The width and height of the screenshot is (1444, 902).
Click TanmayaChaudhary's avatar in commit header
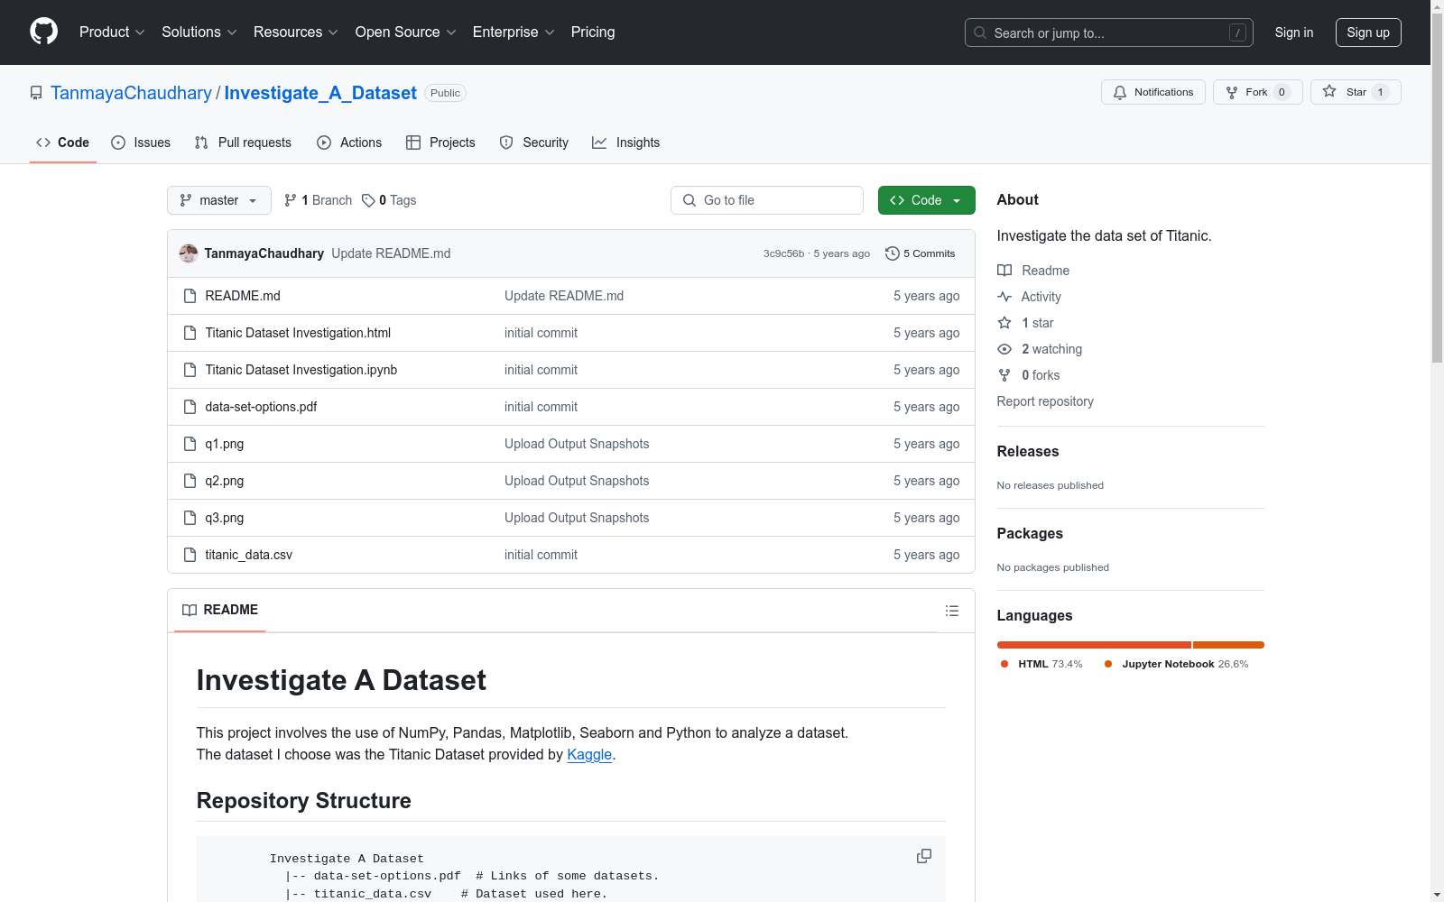point(189,253)
